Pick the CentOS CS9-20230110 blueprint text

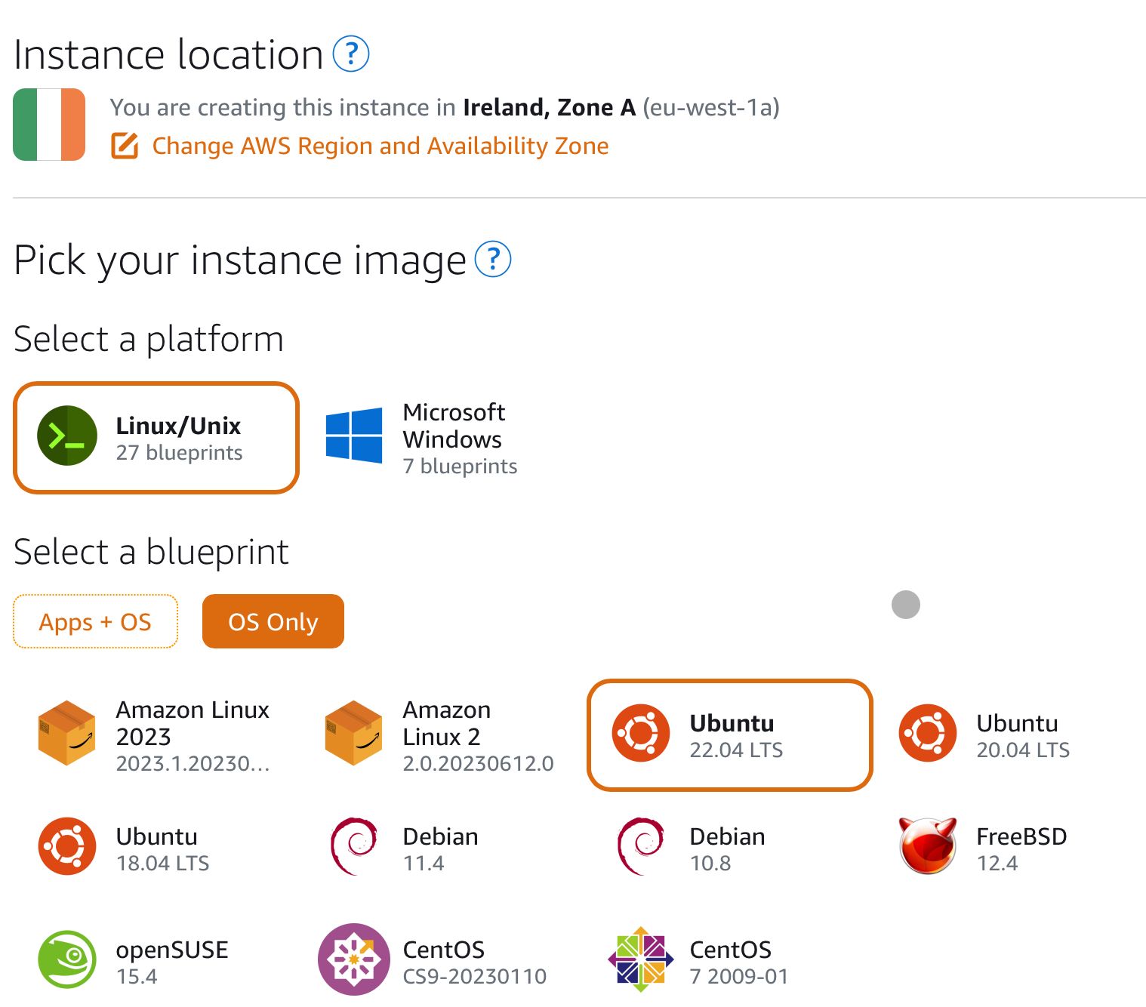474,962
